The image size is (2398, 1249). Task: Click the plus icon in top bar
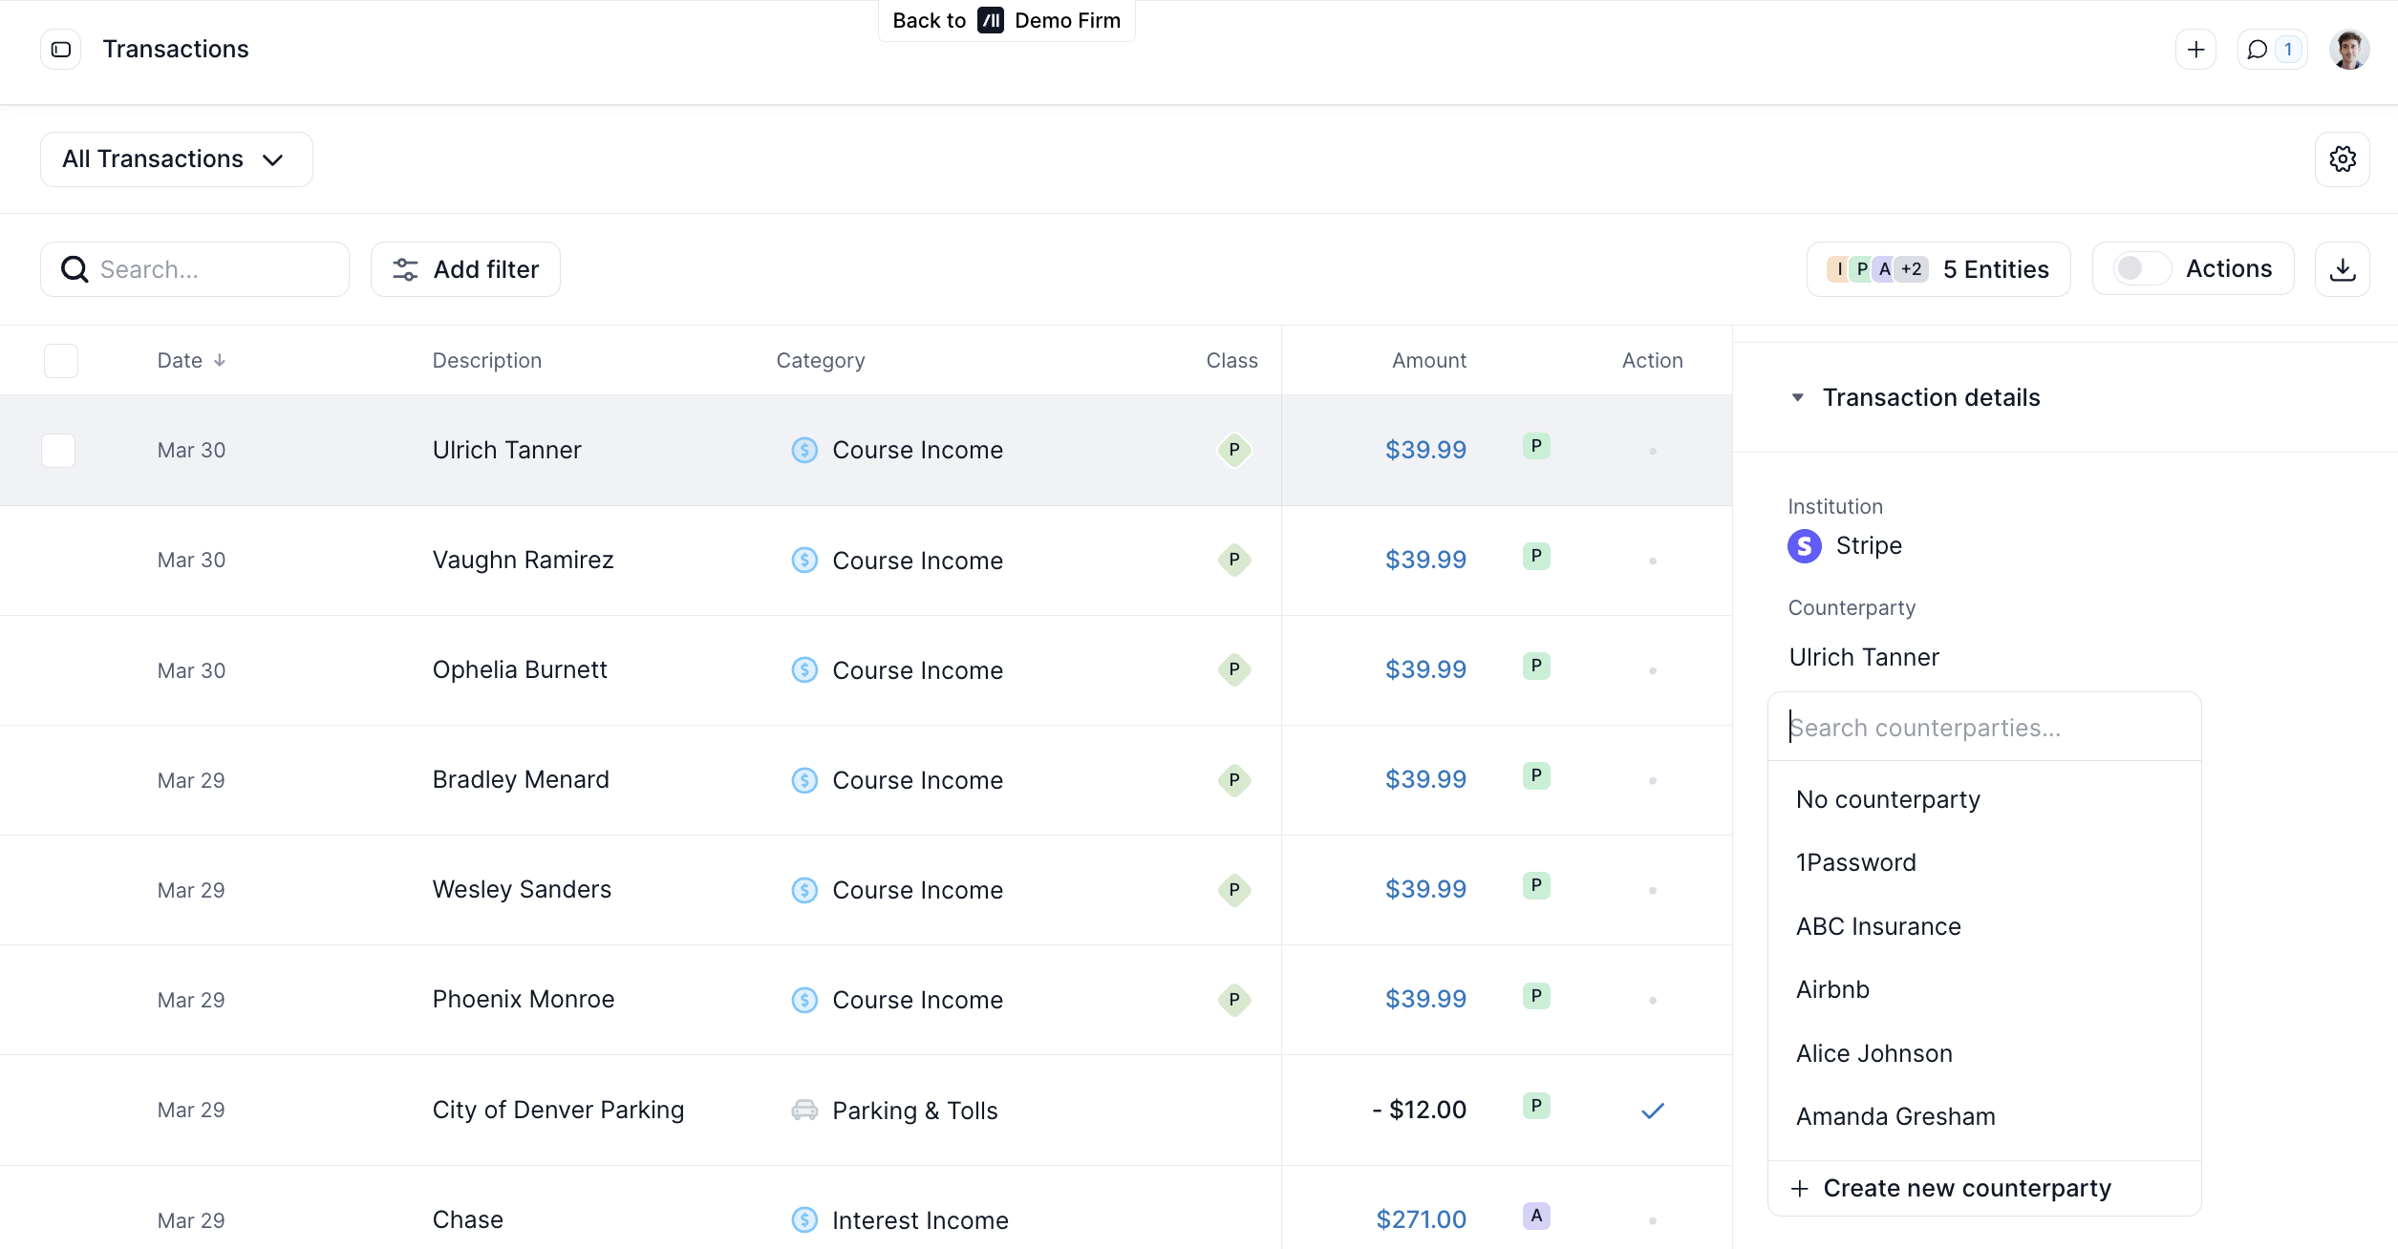pos(2195,50)
